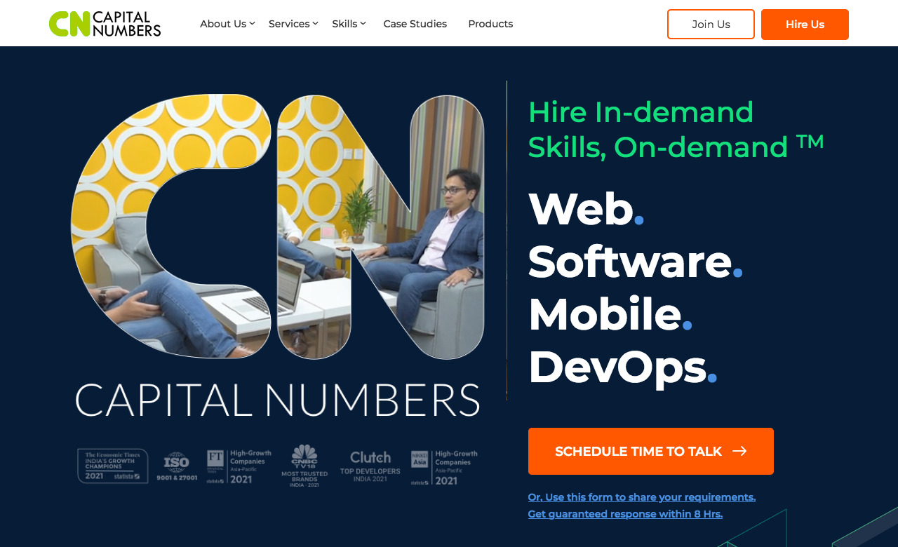Click the Capital Numbers logo in header
This screenshot has height=547, width=898.
(105, 24)
